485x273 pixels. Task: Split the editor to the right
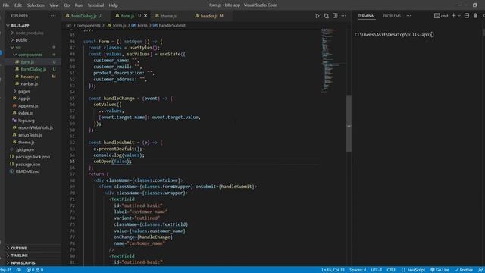[335, 16]
